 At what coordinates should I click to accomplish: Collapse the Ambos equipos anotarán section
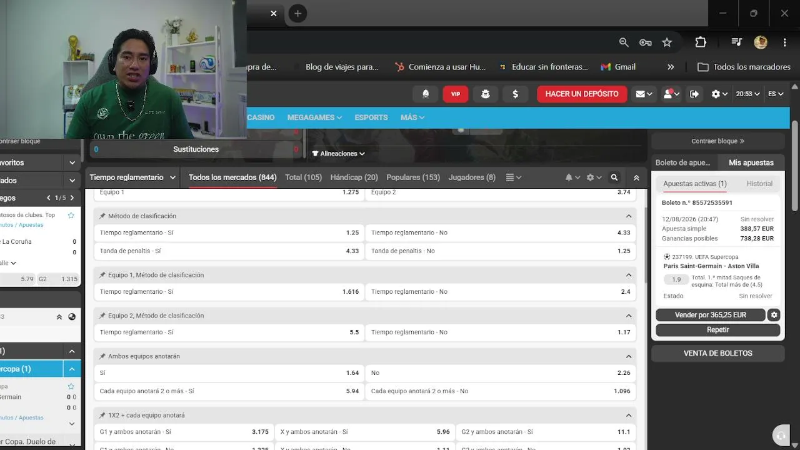629,356
